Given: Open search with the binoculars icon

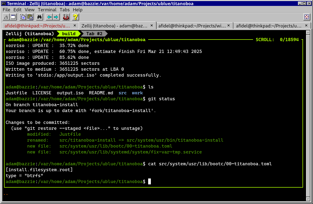Looking at the screenshot, I should click(39, 17).
